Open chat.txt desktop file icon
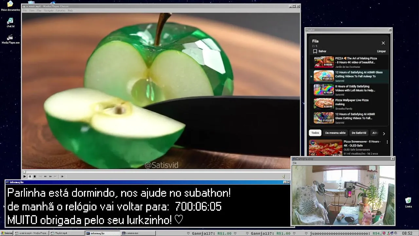Screen dimensions: 419x236 [10, 23]
